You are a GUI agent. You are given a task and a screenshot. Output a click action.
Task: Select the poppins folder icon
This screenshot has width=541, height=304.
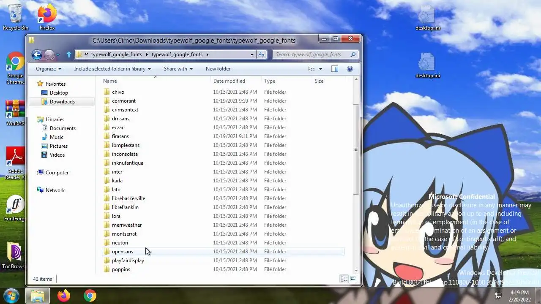coord(107,269)
